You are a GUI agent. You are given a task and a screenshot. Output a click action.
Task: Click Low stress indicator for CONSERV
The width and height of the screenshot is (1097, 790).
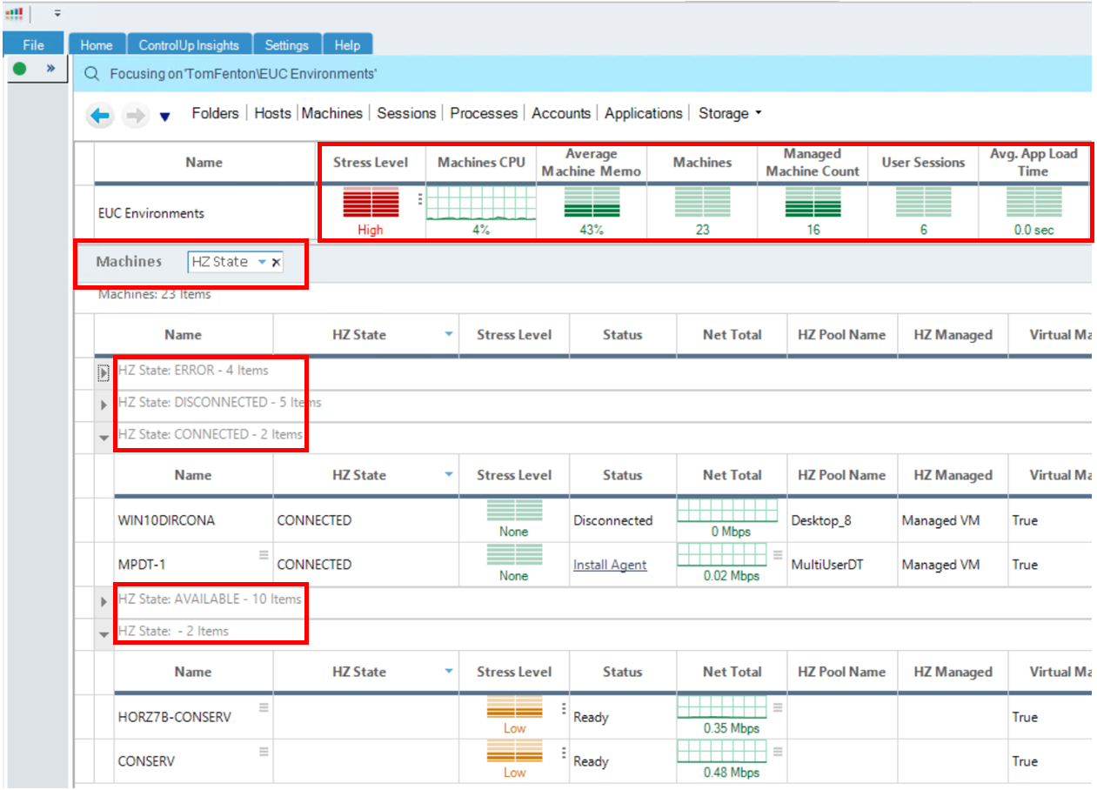pyautogui.click(x=514, y=760)
